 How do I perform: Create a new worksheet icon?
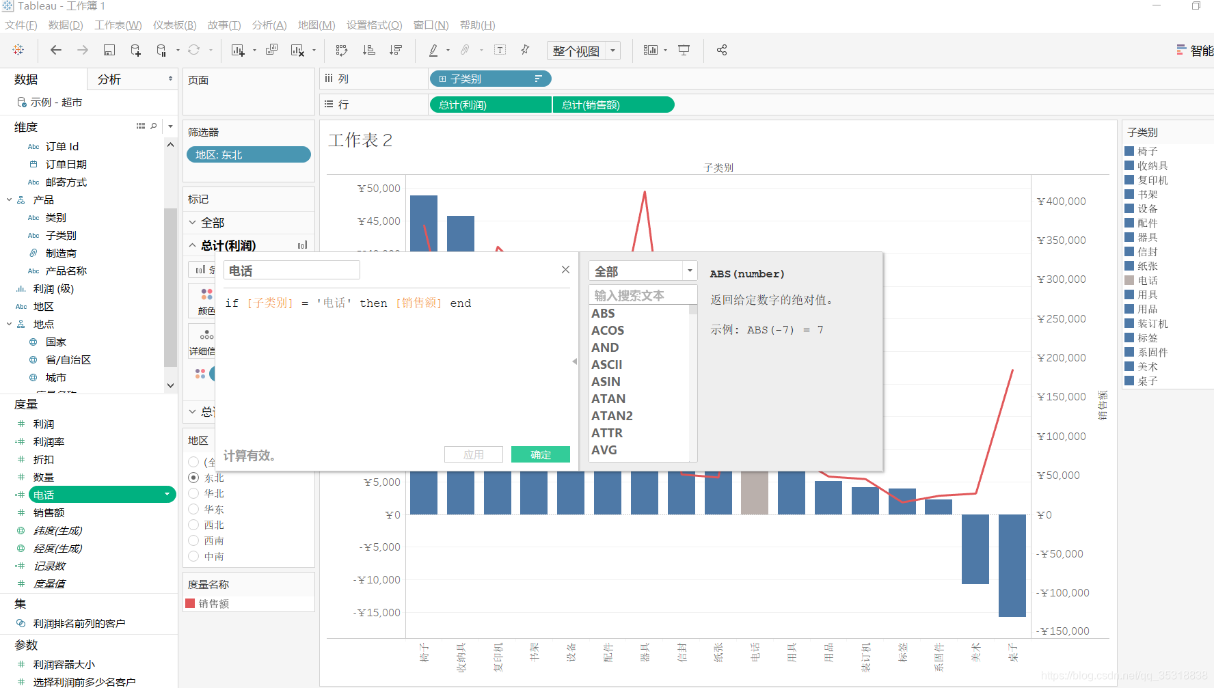click(x=238, y=50)
